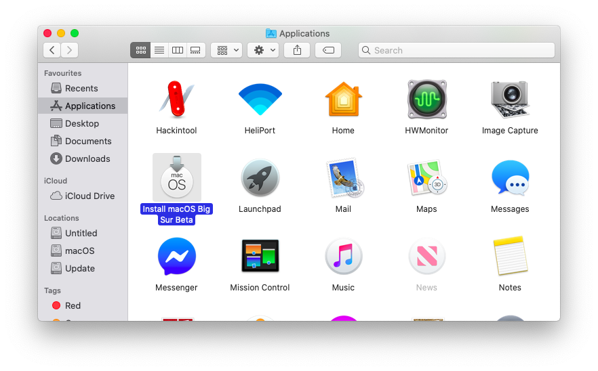This screenshot has height=371, width=598.
Task: Select the Image Capture app
Action: coord(510,100)
